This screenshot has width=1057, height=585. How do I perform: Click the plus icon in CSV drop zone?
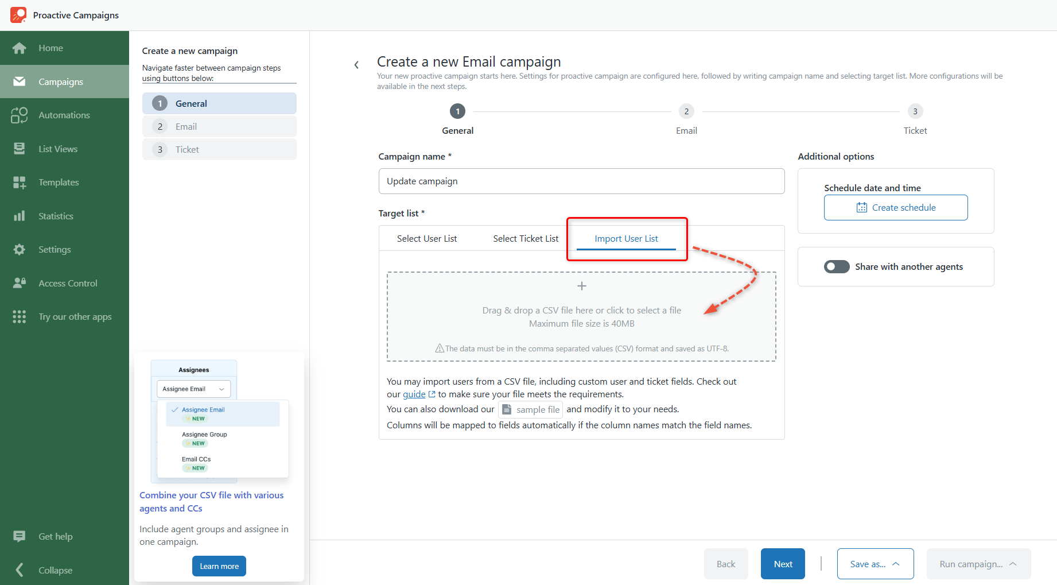582,286
